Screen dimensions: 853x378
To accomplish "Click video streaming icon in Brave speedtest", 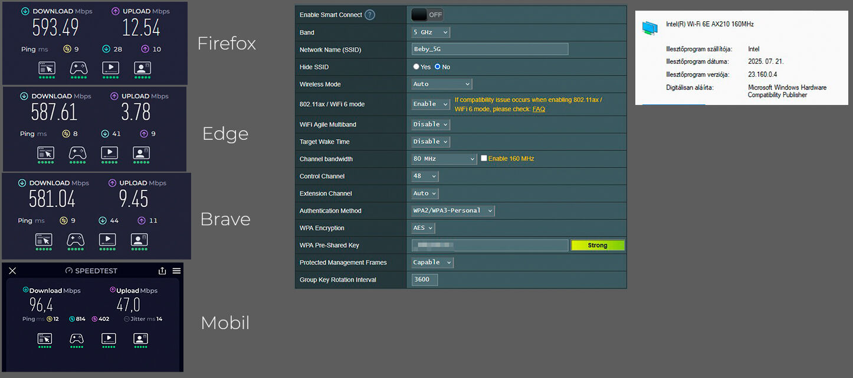I will tap(107, 239).
